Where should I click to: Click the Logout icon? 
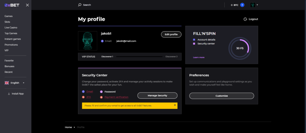pyautogui.click(x=245, y=19)
